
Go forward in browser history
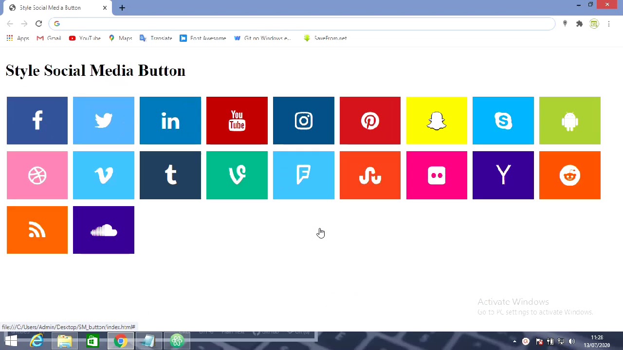click(24, 23)
